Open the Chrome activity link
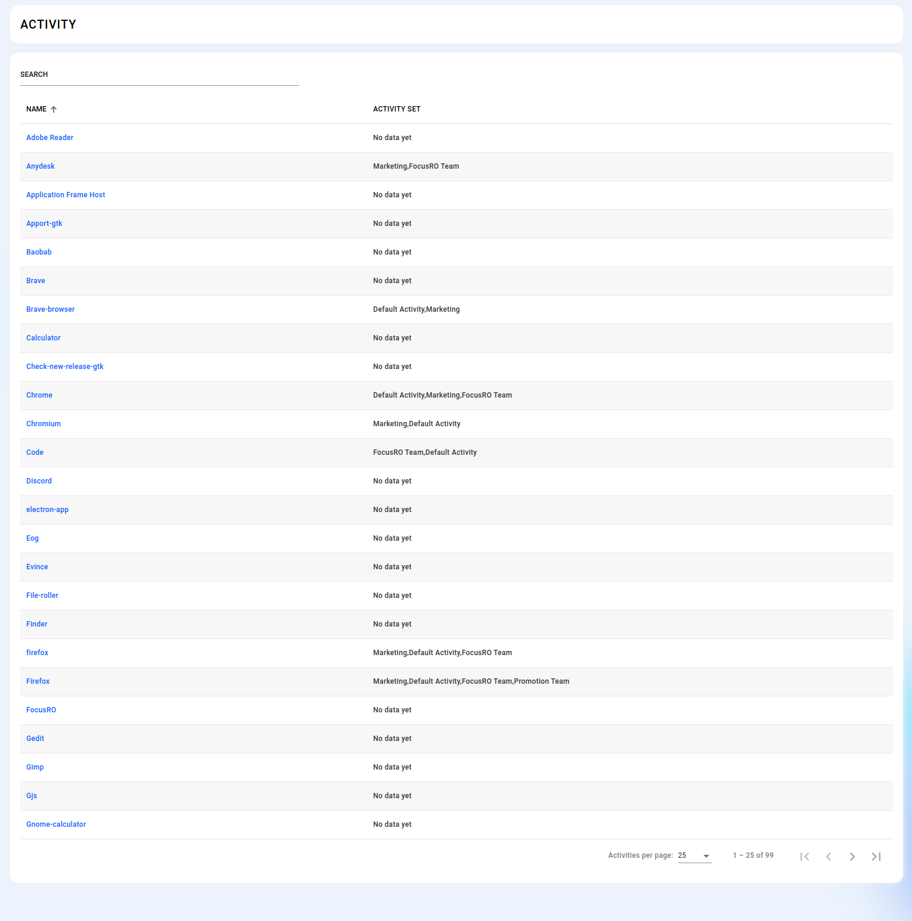Screen dimensions: 912x921 click(39, 395)
